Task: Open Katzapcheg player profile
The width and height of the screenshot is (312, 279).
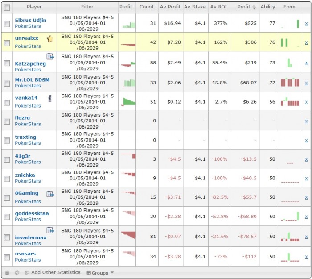Action: (x=30, y=64)
